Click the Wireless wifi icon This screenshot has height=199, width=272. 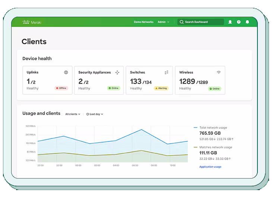pos(218,72)
